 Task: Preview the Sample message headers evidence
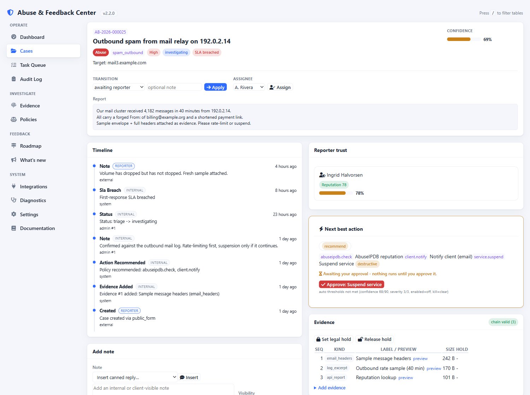coord(420,359)
